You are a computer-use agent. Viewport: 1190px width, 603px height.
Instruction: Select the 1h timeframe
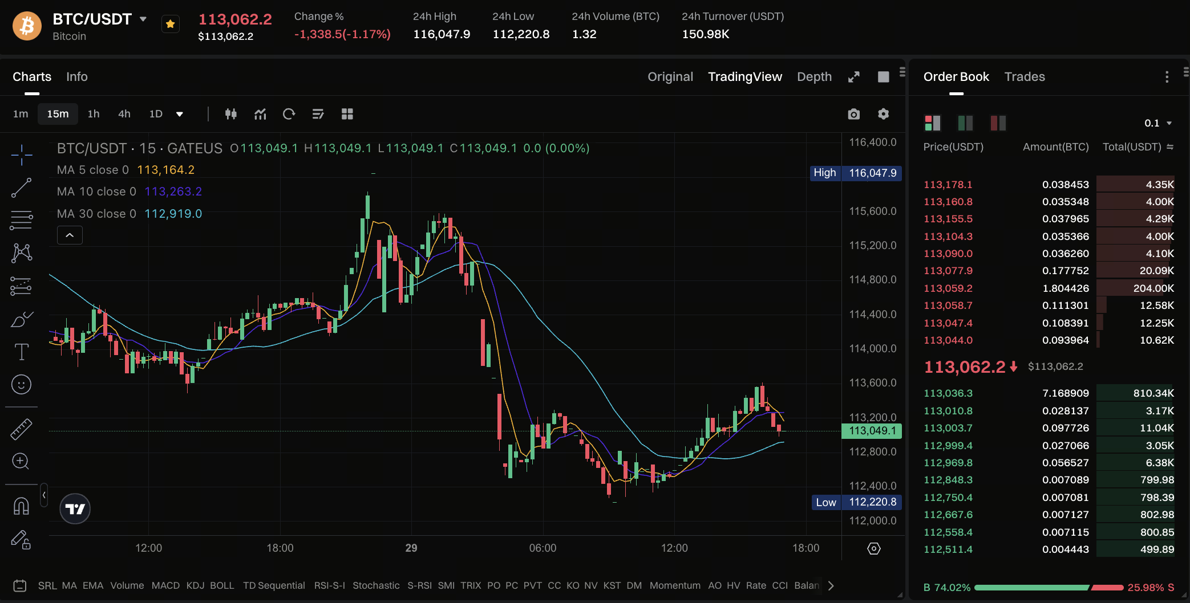[x=94, y=114]
